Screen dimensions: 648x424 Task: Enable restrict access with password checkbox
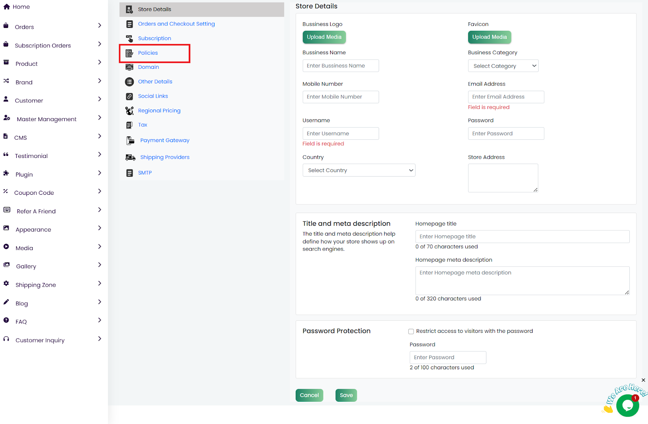[411, 331]
